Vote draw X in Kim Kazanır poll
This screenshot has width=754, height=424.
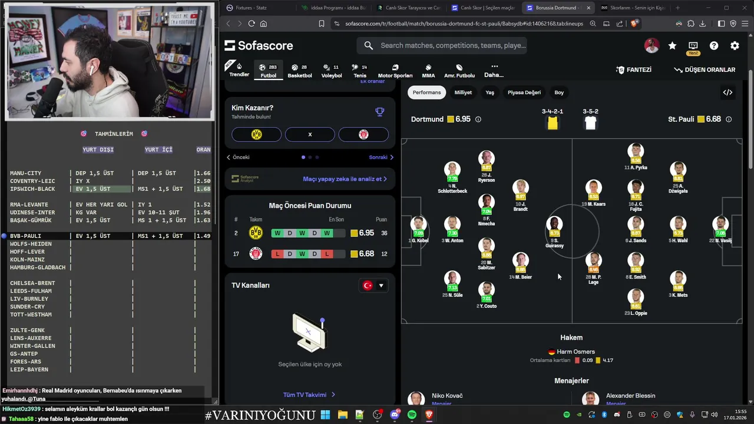pos(310,134)
